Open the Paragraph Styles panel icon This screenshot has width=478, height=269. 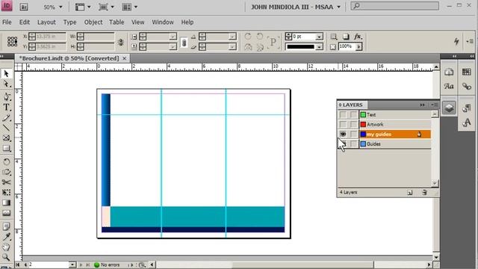tap(466, 108)
